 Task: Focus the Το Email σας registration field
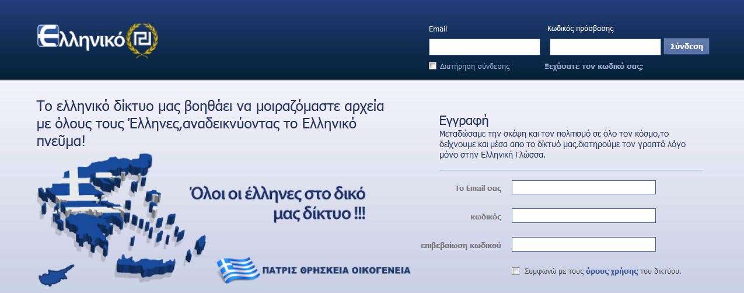click(584, 187)
